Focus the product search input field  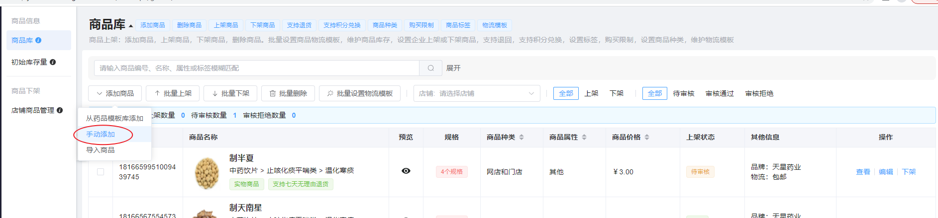(x=257, y=68)
